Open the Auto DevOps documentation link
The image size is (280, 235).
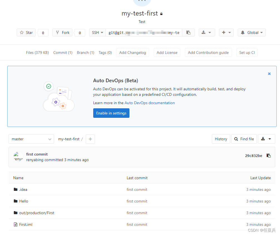pos(150,103)
